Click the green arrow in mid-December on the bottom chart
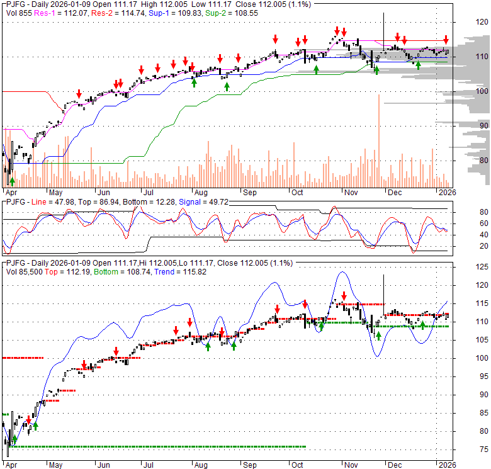Viewport: 491px width, 469px height. (422, 325)
